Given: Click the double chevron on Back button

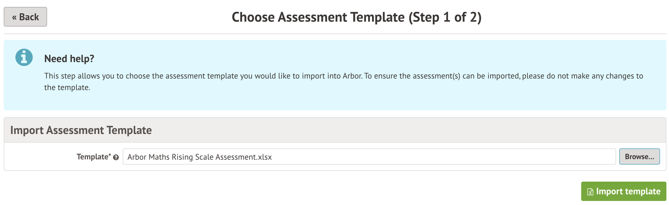Looking at the screenshot, I should [x=14, y=18].
